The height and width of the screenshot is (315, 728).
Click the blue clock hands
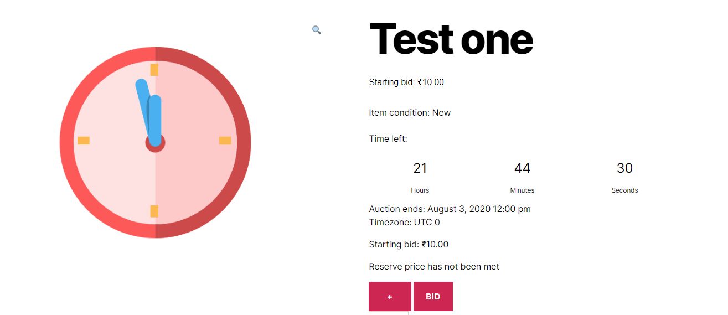155,119
